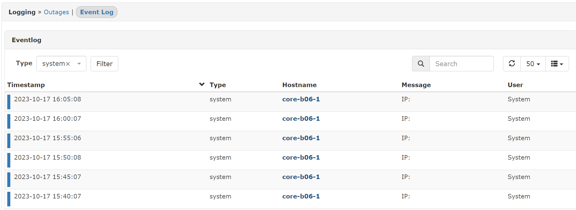Open core-b06-1 link in 15:40:07 row
Image resolution: width=576 pixels, height=210 pixels.
pos(301,196)
